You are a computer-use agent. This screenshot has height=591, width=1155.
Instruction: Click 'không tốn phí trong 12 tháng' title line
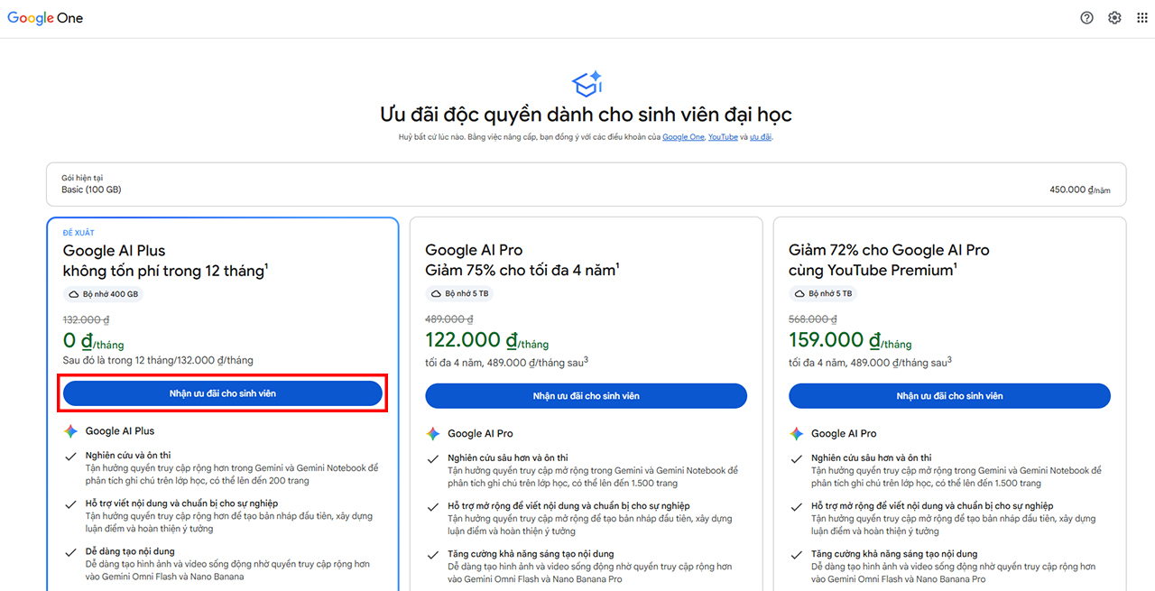(x=166, y=270)
